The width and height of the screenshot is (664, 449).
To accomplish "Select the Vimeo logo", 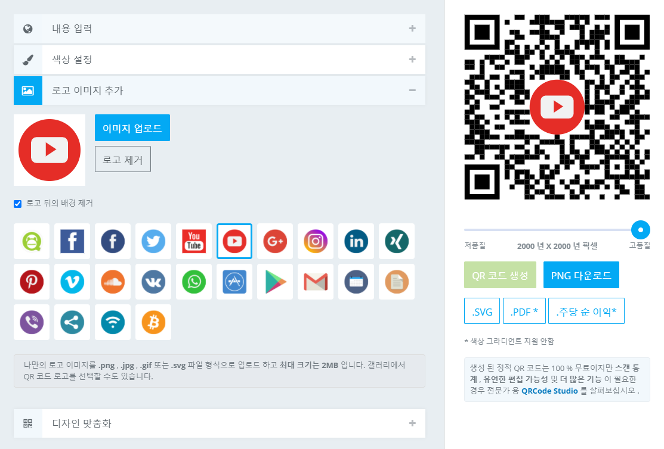I will pos(72,282).
